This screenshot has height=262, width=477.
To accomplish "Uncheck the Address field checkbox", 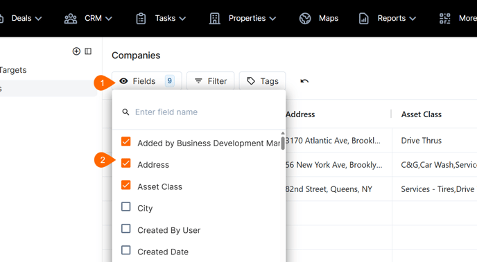I will tap(126, 164).
